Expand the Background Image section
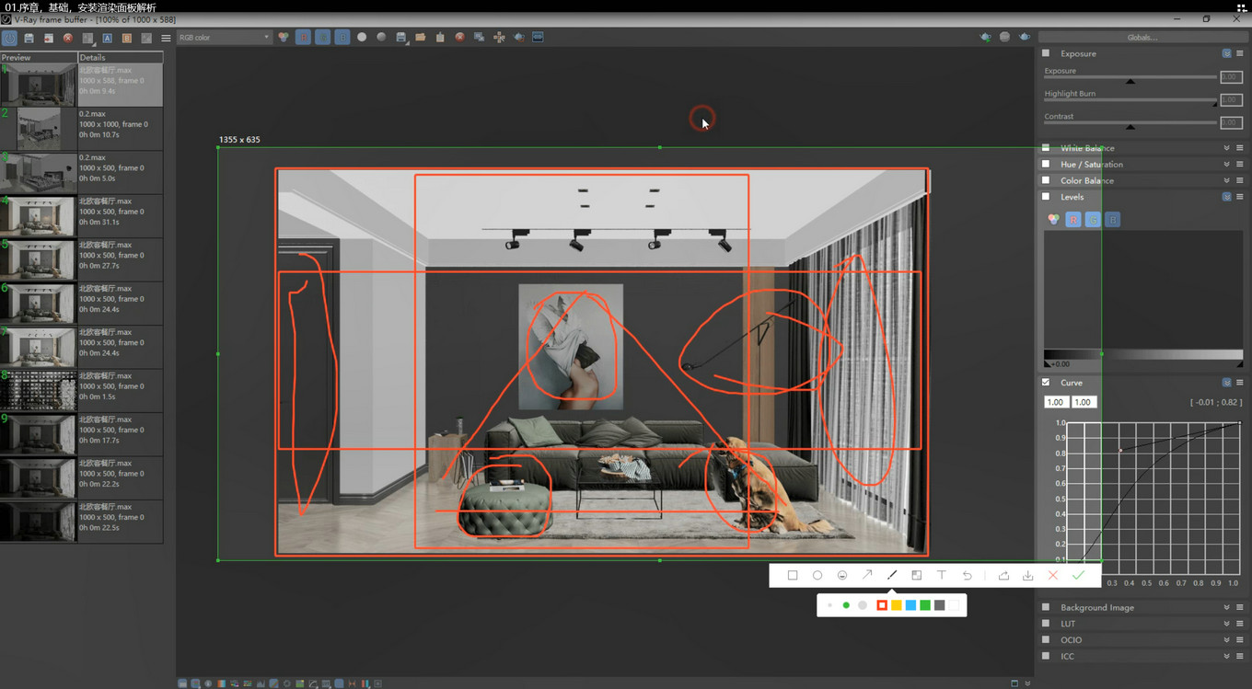 pos(1226,608)
